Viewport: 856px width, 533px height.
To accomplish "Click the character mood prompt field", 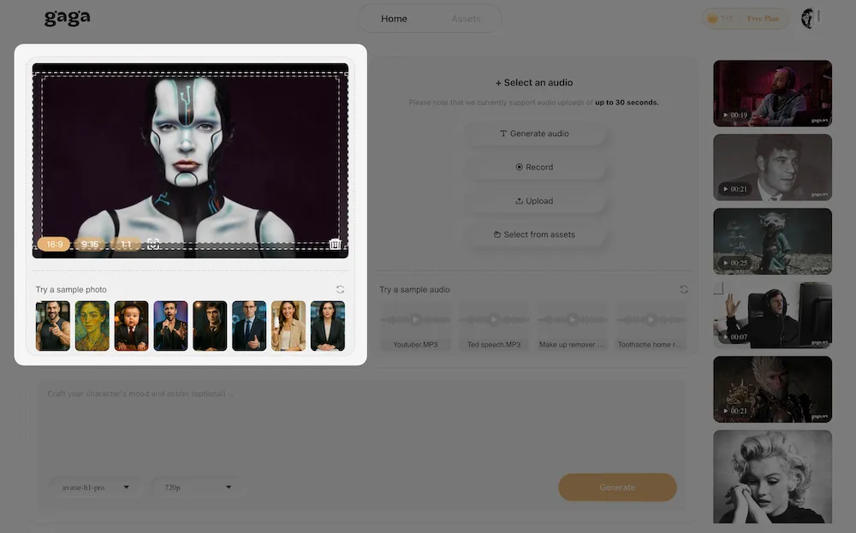I will point(360,419).
